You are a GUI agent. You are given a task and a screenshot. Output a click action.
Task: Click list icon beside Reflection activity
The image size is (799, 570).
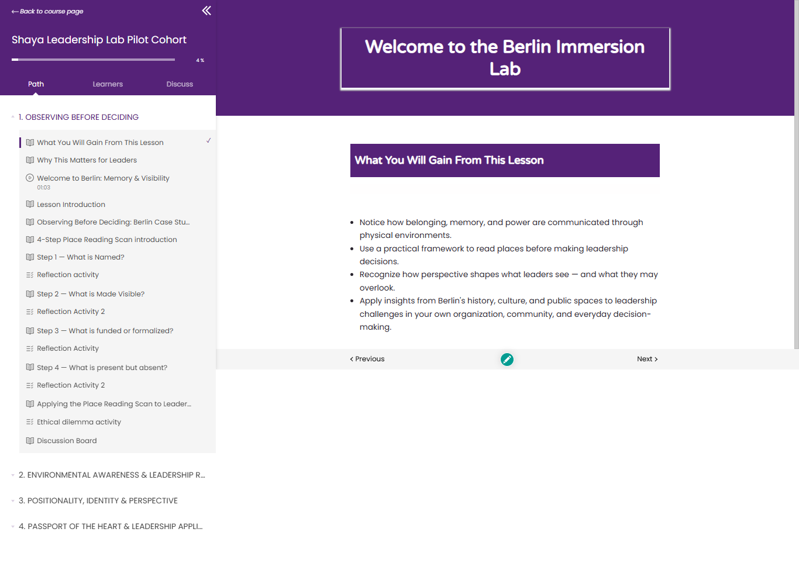point(30,274)
